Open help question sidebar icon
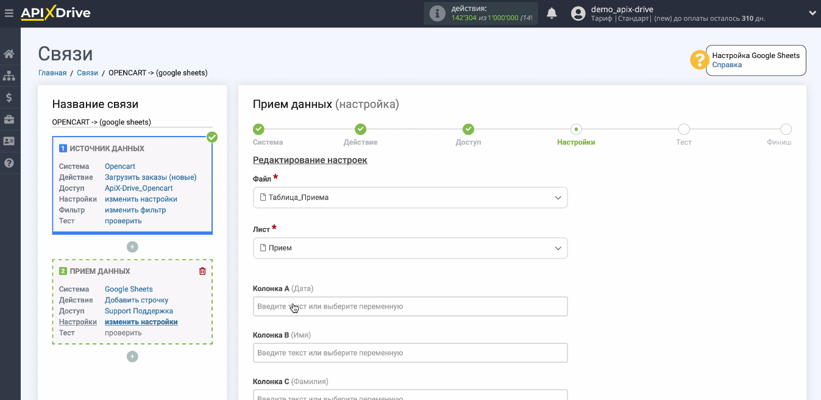821x400 pixels. [9, 163]
